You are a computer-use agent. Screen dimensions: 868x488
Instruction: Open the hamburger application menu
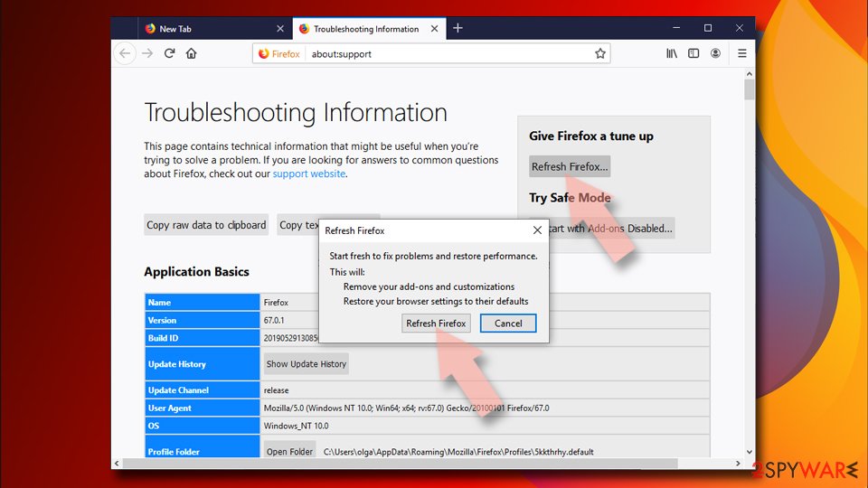tap(742, 53)
